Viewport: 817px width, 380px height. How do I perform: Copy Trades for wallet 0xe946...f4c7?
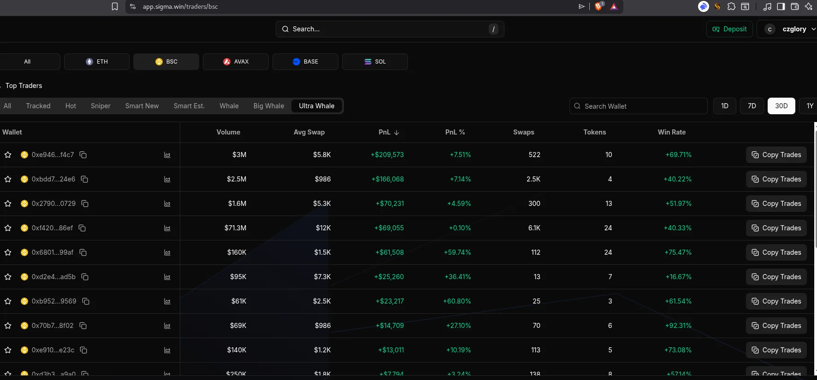tap(776, 155)
